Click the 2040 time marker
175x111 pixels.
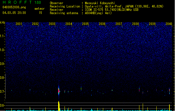pyautogui.click(x=169, y=24)
